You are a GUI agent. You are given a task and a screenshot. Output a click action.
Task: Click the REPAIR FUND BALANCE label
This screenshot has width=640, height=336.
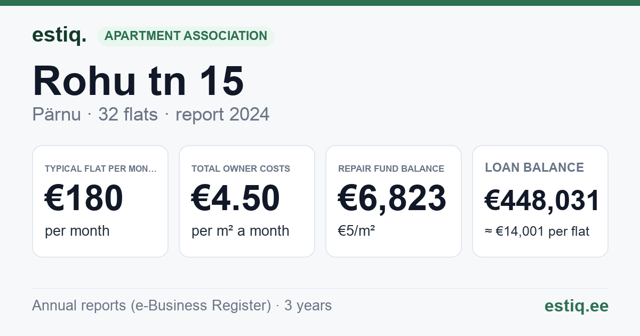[x=391, y=169]
